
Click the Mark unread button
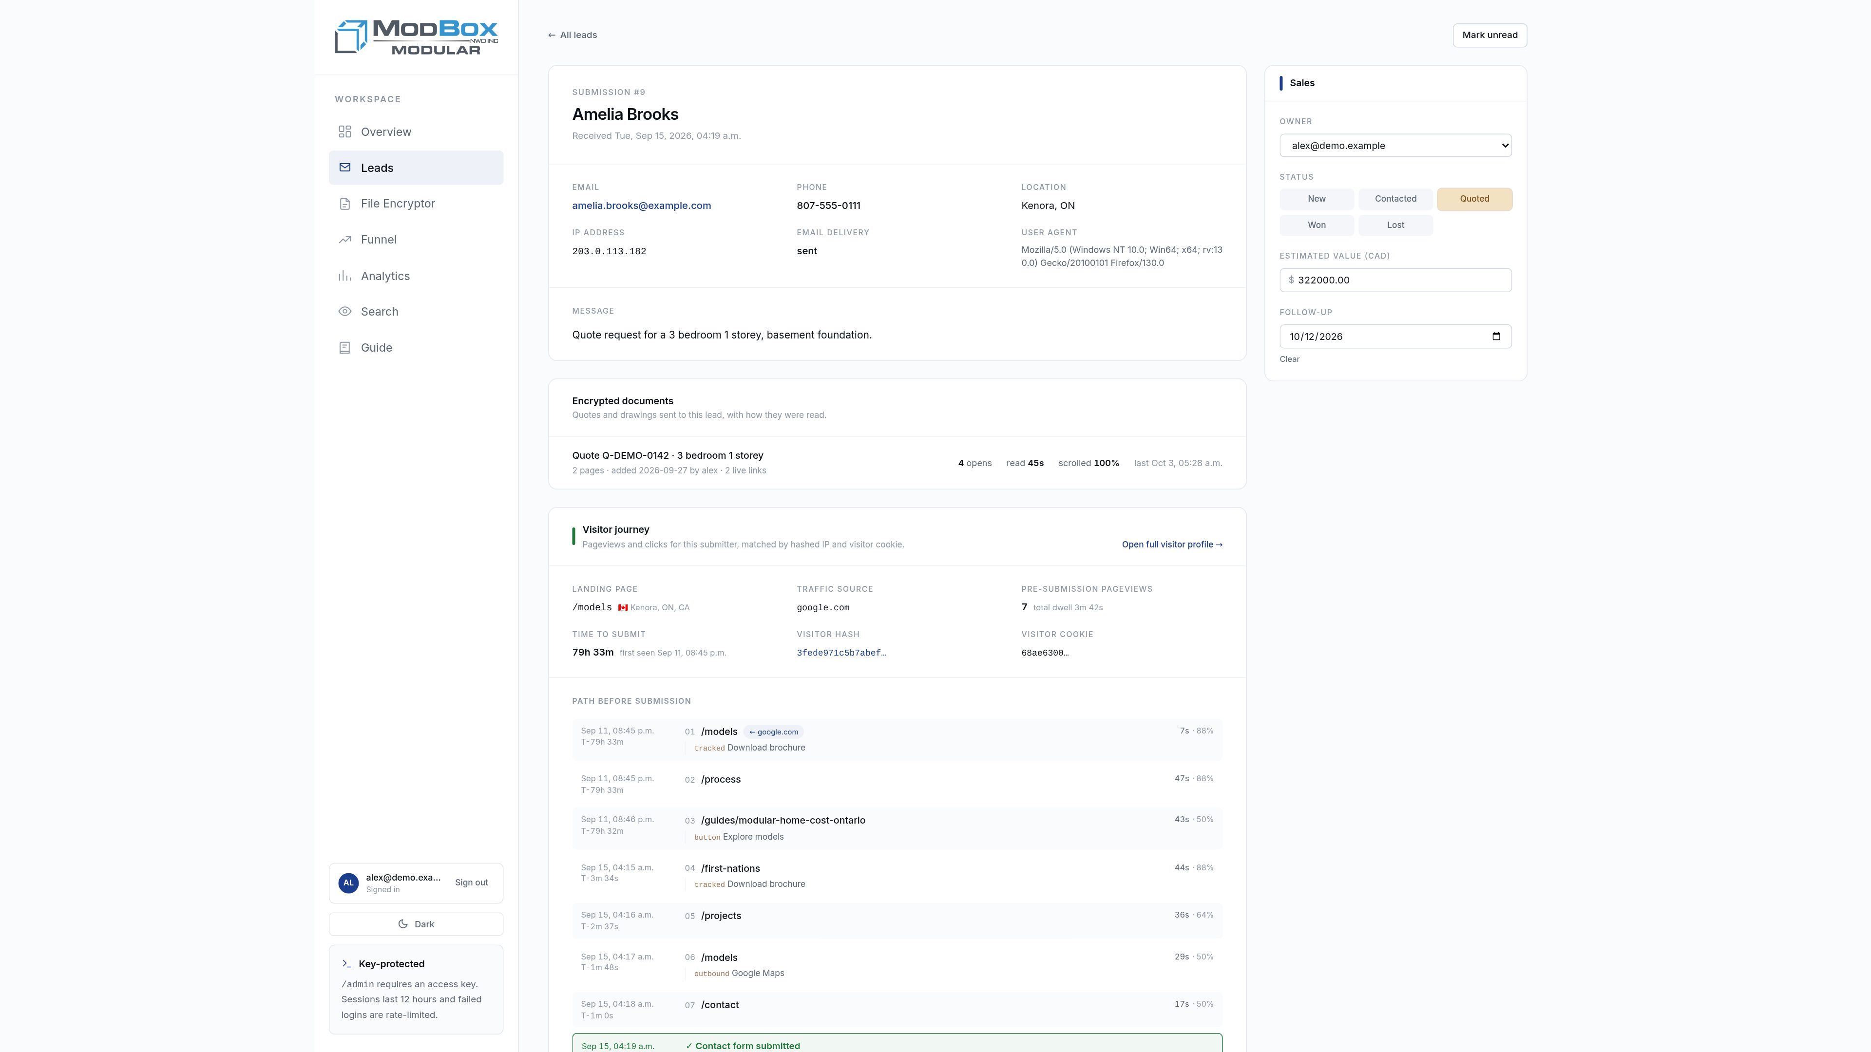[1489, 35]
